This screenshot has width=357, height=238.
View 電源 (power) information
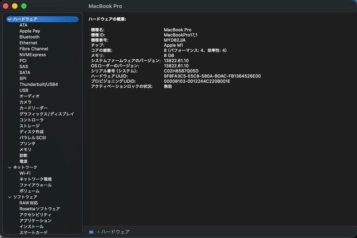24,161
